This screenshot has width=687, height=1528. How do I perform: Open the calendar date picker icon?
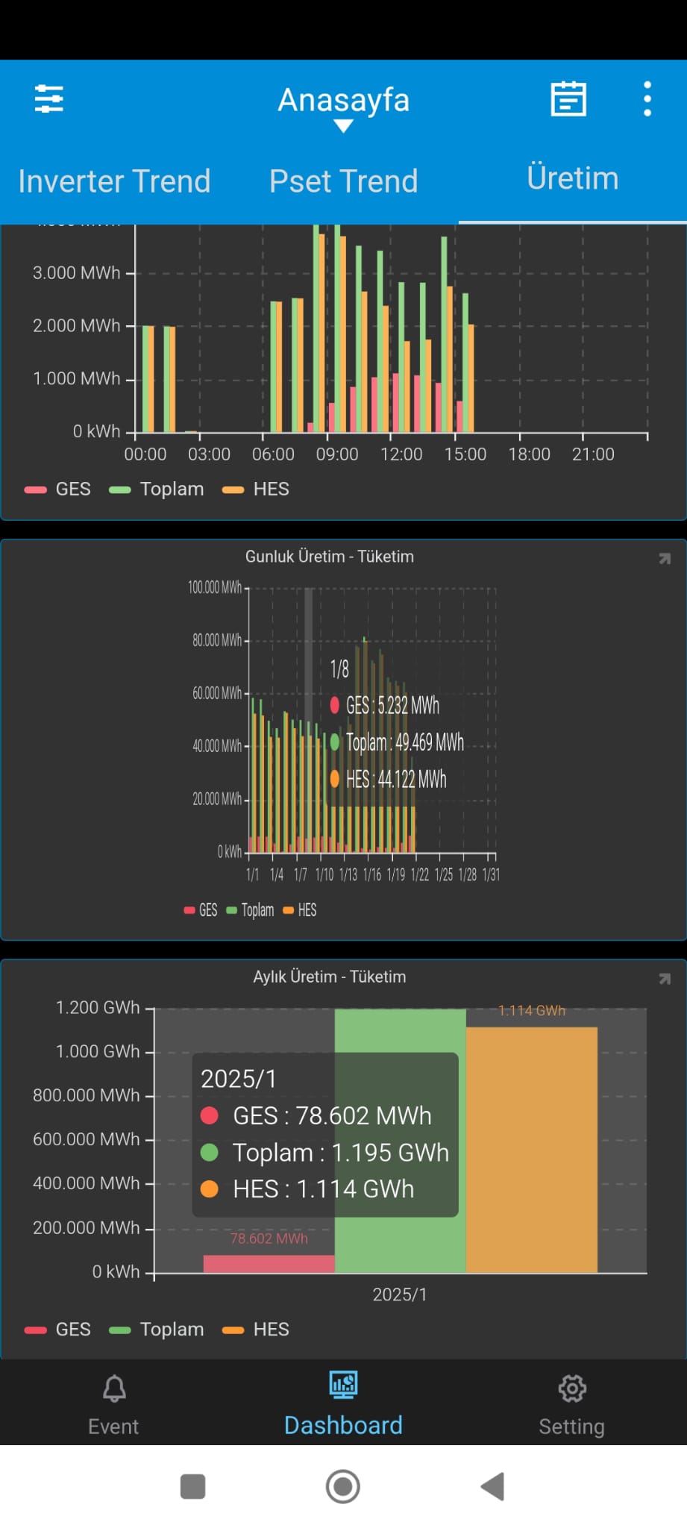568,98
